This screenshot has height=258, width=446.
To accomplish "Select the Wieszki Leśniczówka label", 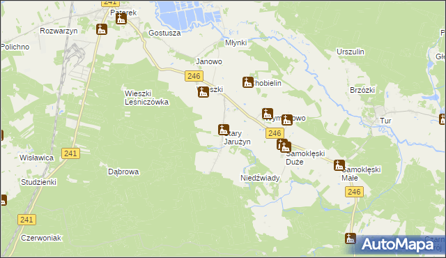I will [146, 98].
